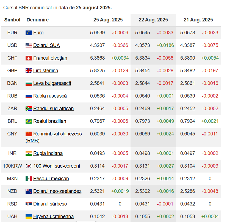Click the CHF symbol cell
The height and width of the screenshot is (222, 227).
click(12, 58)
